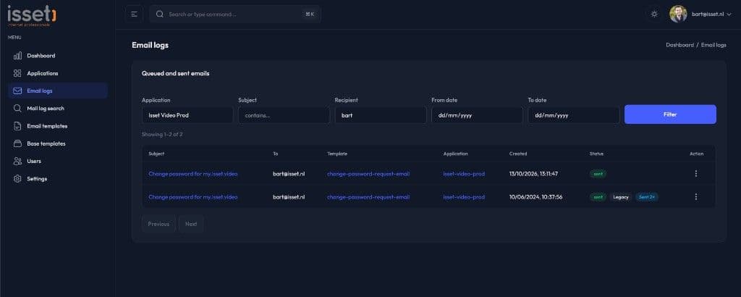Click the ⌘K shortcut hint in search bar
This screenshot has height=297, width=741.
coord(310,14)
